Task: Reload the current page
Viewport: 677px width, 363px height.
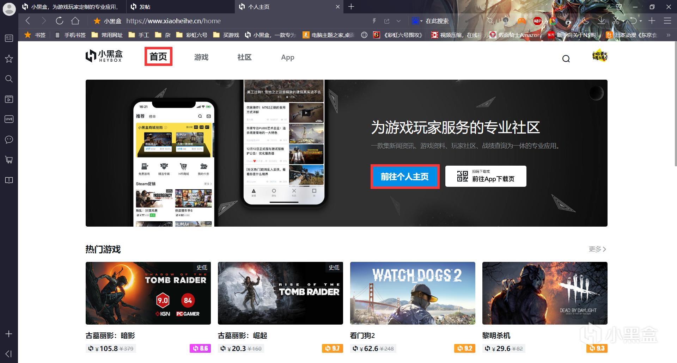Action: (x=59, y=21)
